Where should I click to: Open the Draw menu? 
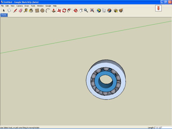27,6
